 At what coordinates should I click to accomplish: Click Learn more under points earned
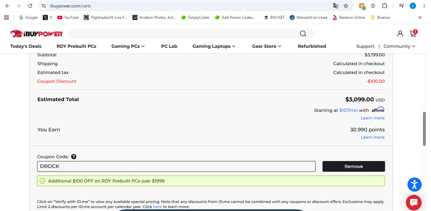tap(372, 137)
